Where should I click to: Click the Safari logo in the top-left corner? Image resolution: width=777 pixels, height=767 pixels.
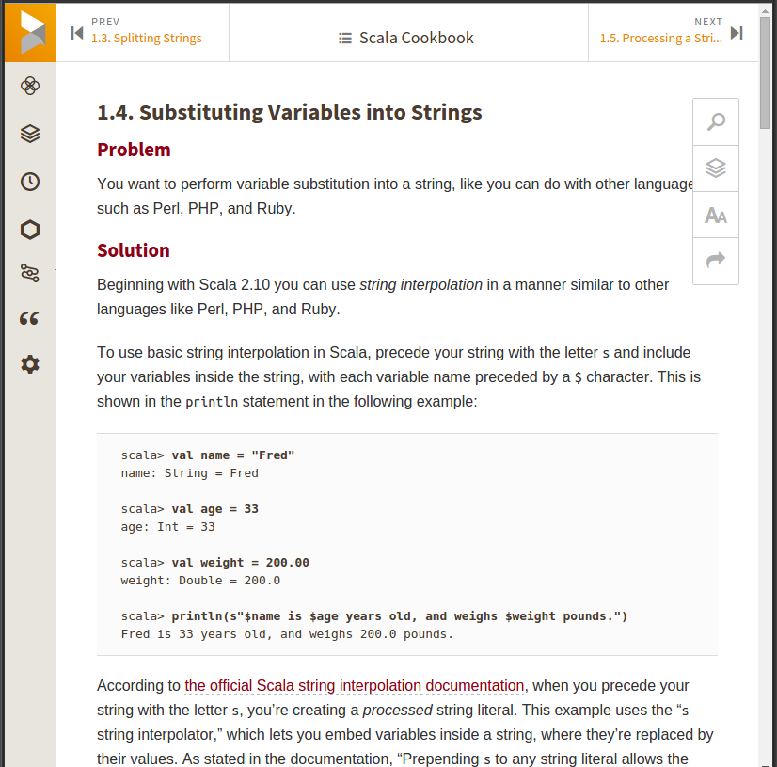tap(29, 31)
